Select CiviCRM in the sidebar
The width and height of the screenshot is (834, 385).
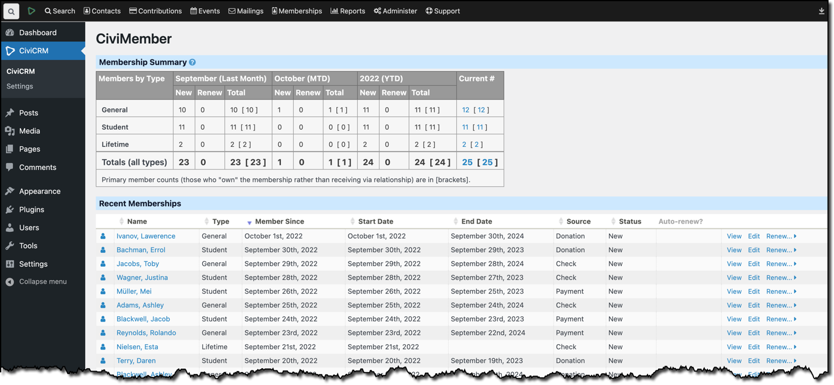point(43,51)
